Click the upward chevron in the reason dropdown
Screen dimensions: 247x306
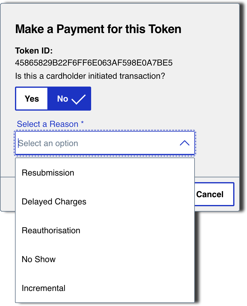point(185,143)
